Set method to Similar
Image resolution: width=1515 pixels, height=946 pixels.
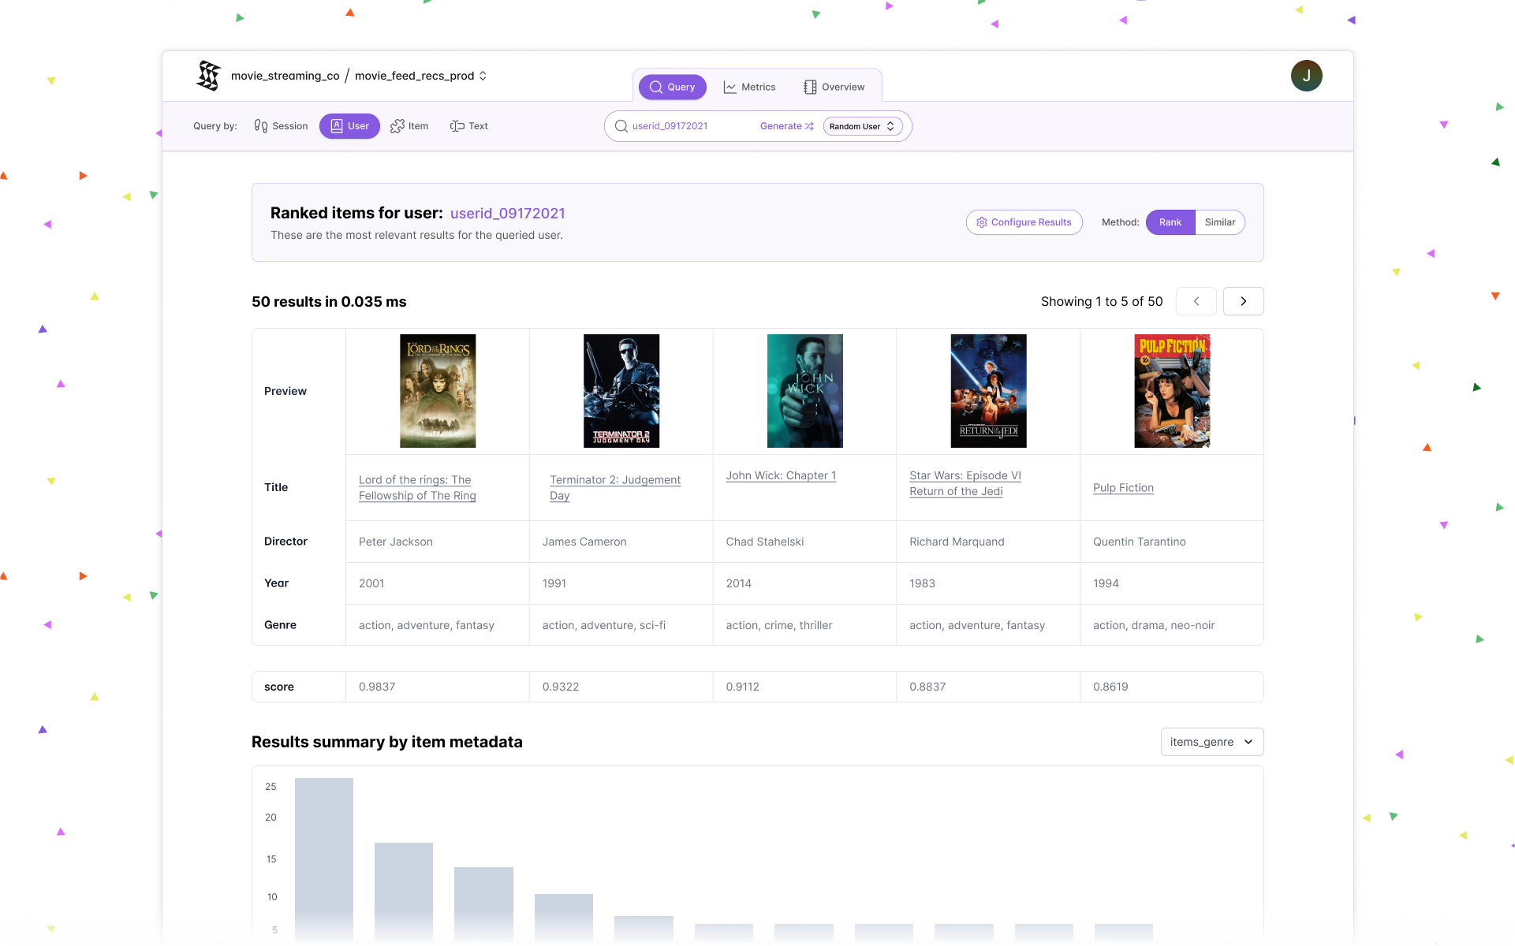click(x=1220, y=222)
